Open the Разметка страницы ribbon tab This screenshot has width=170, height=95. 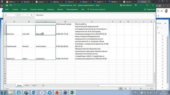[x=37, y=9]
